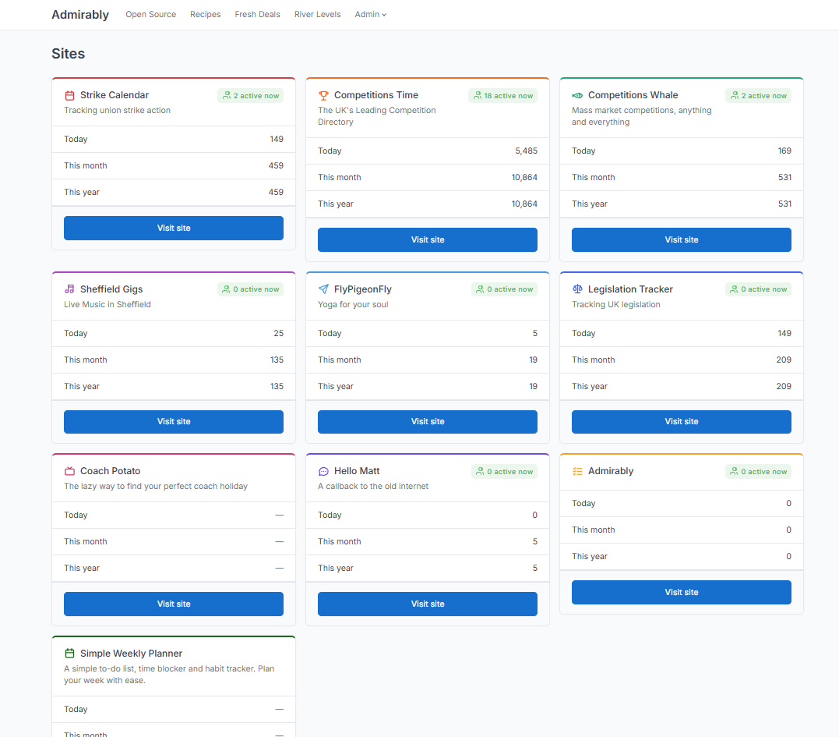The width and height of the screenshot is (839, 737).
Task: Click the Sheffield Gigs music note icon
Action: pos(69,289)
